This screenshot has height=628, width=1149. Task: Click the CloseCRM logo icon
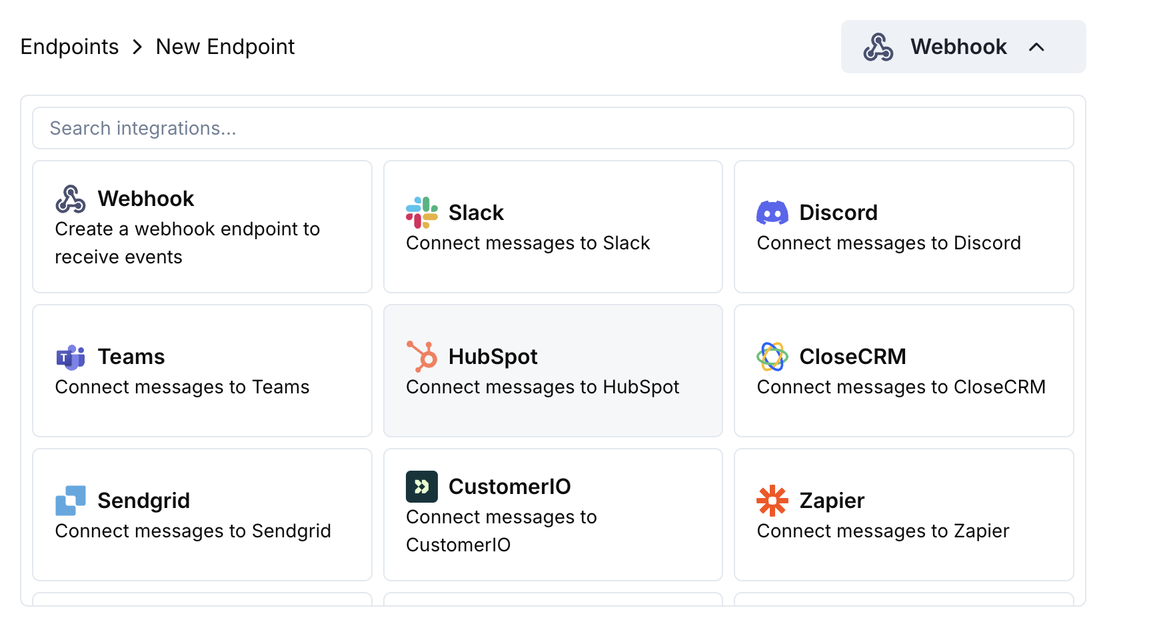772,357
